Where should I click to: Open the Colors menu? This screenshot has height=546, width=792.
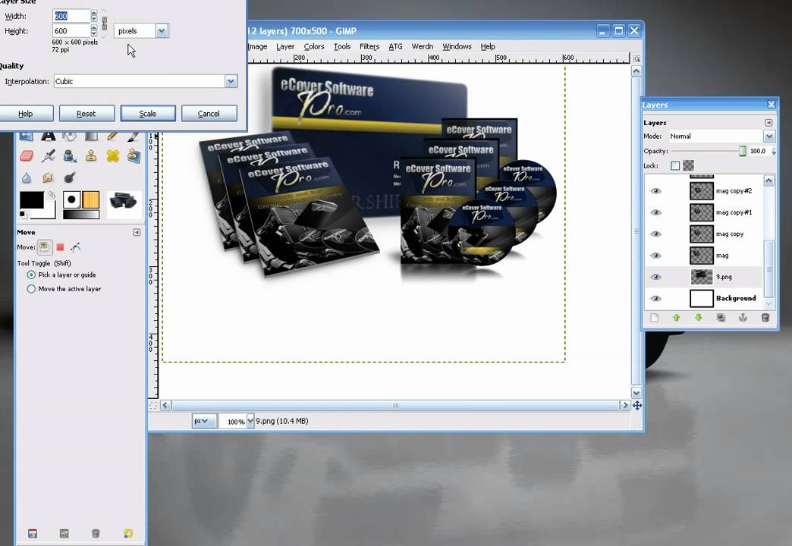[x=313, y=46]
